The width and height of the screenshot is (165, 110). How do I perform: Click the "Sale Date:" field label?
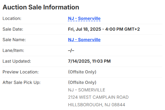[13, 29]
